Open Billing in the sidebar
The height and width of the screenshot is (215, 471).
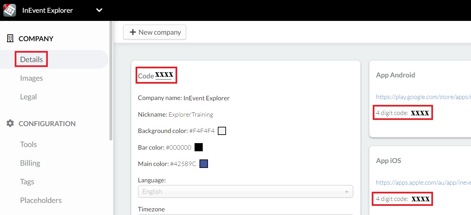tap(30, 163)
